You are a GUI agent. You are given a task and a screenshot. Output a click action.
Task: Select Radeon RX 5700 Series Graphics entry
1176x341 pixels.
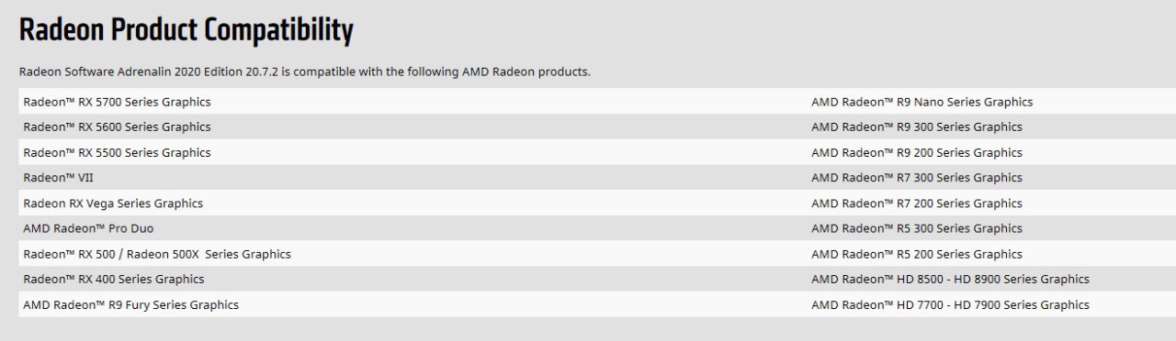117,102
